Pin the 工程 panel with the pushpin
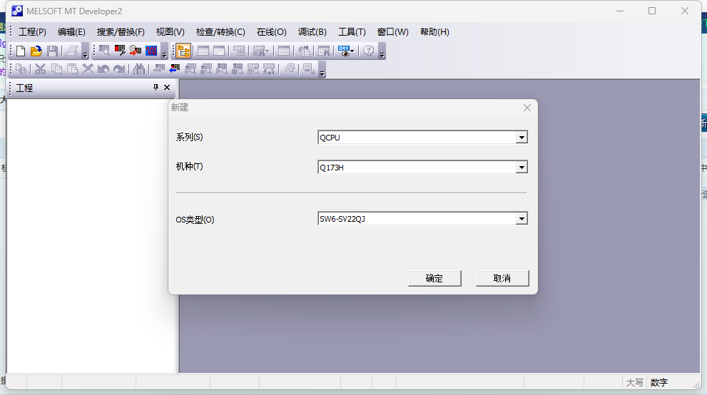 [x=156, y=87]
